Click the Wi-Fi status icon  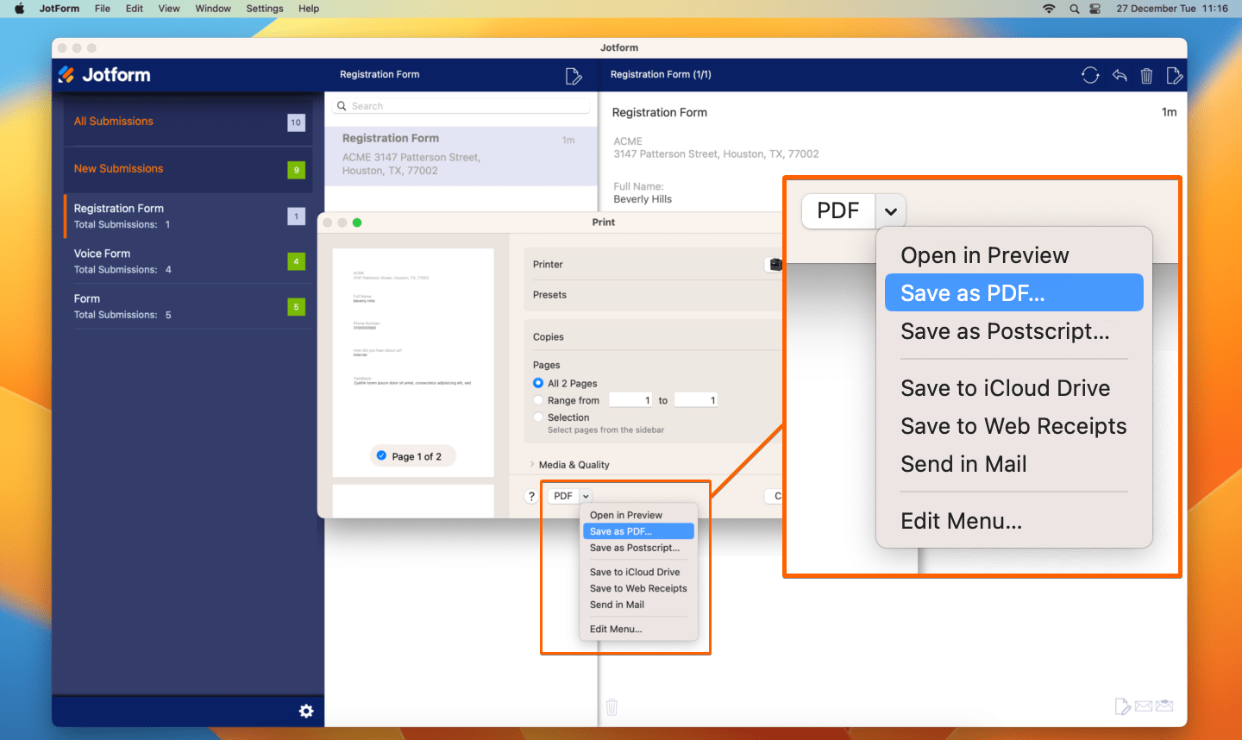(1049, 9)
